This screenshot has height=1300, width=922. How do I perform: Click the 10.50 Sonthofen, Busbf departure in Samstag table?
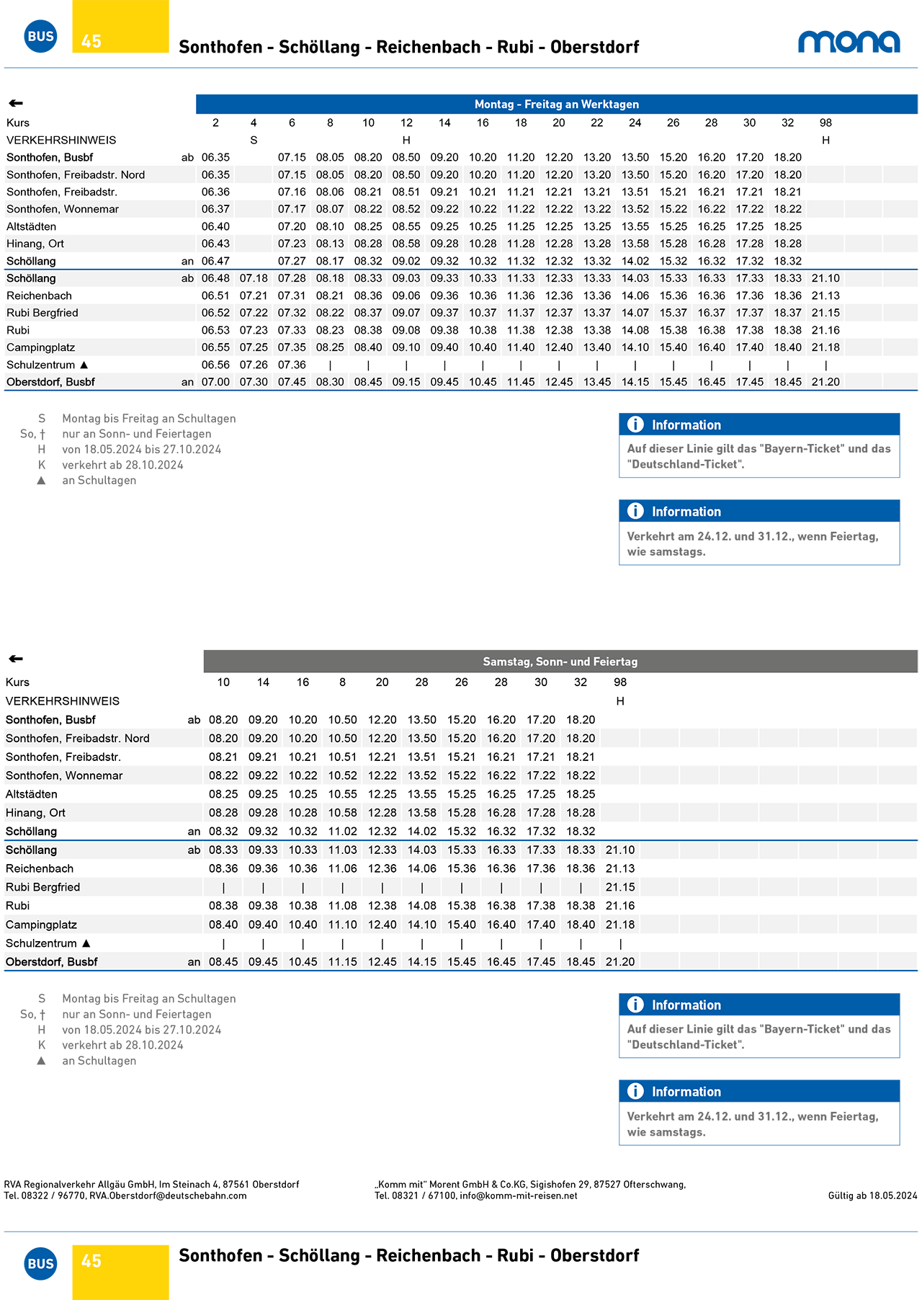pos(343,720)
